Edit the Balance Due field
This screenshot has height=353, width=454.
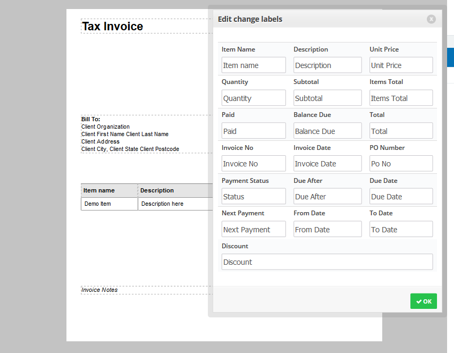tap(327, 131)
